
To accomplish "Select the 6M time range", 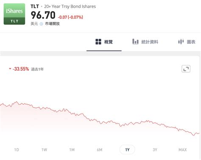I will pyautogui.click(x=100, y=149).
